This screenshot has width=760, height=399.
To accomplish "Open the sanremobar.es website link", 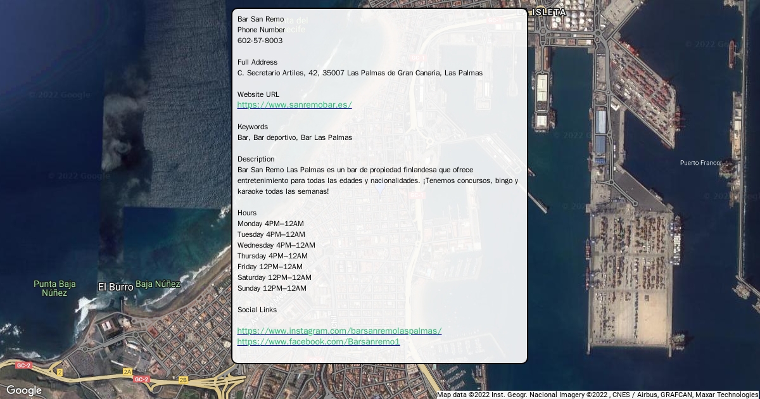I will point(294,105).
